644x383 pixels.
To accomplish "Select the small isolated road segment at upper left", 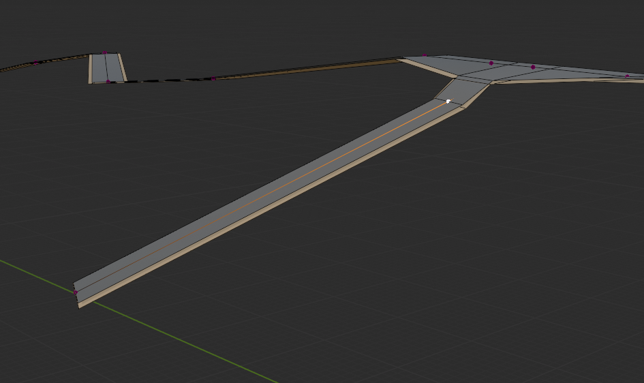I will point(106,68).
